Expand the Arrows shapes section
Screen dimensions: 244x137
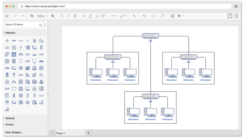coord(25,125)
